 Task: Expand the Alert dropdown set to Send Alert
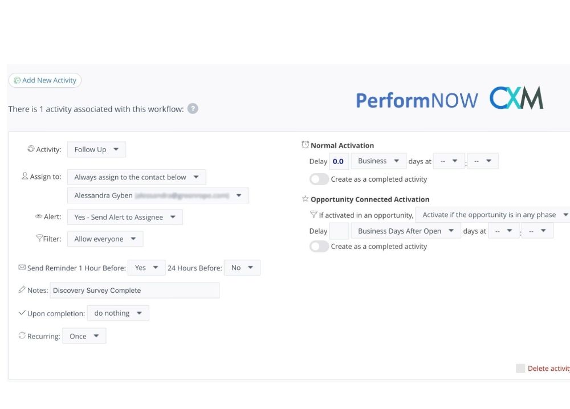click(x=125, y=217)
